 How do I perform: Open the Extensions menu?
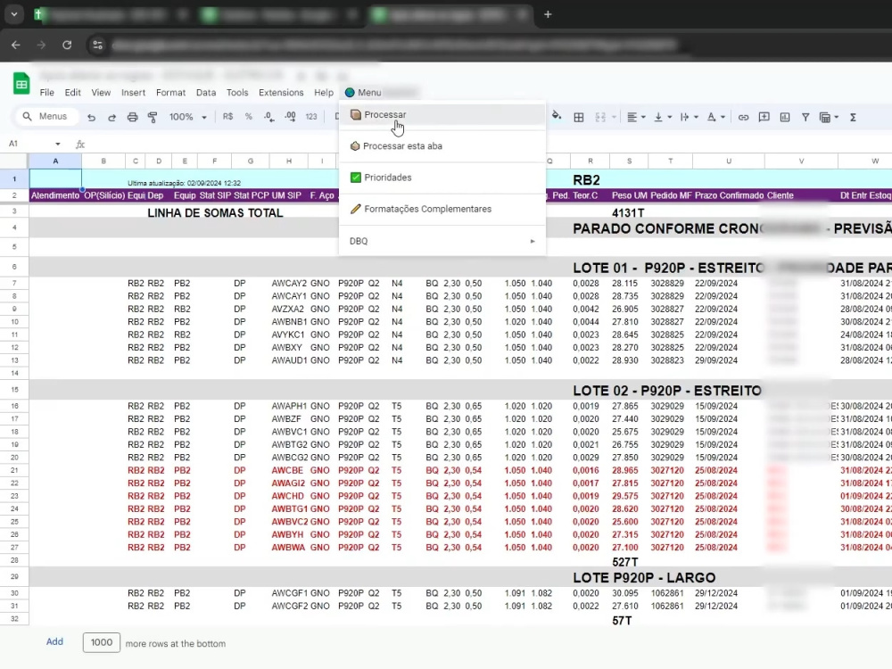pyautogui.click(x=281, y=92)
